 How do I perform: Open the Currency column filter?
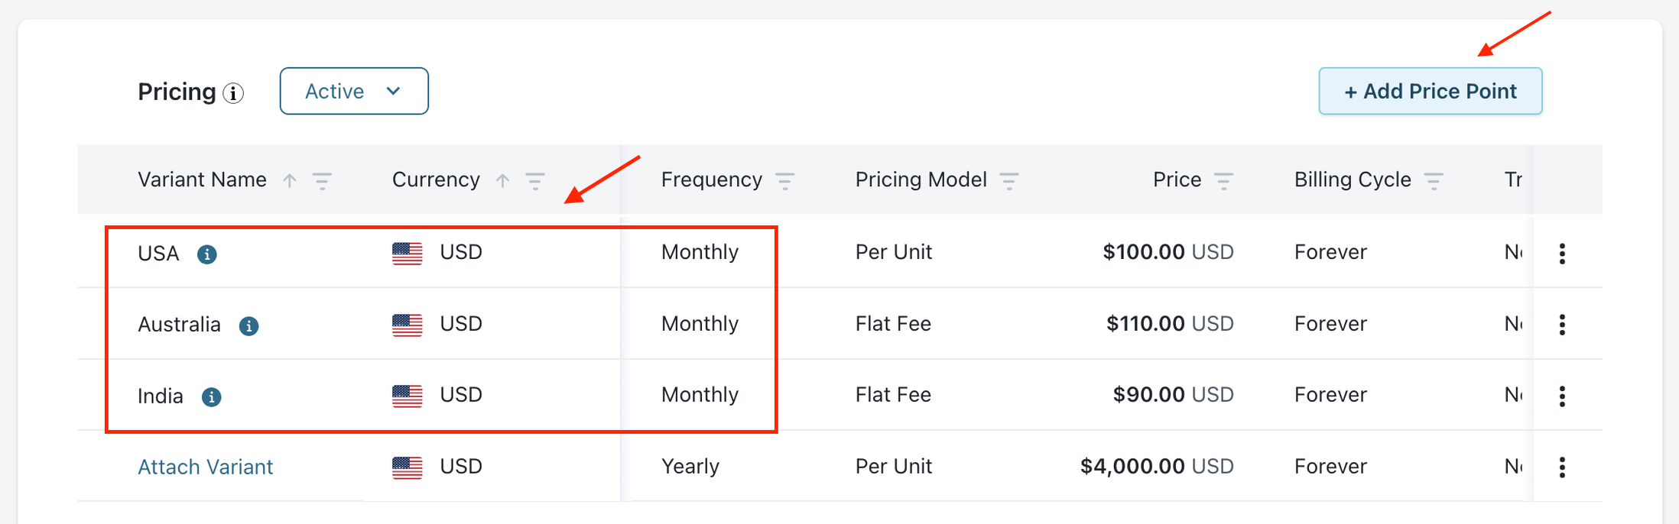pyautogui.click(x=535, y=180)
